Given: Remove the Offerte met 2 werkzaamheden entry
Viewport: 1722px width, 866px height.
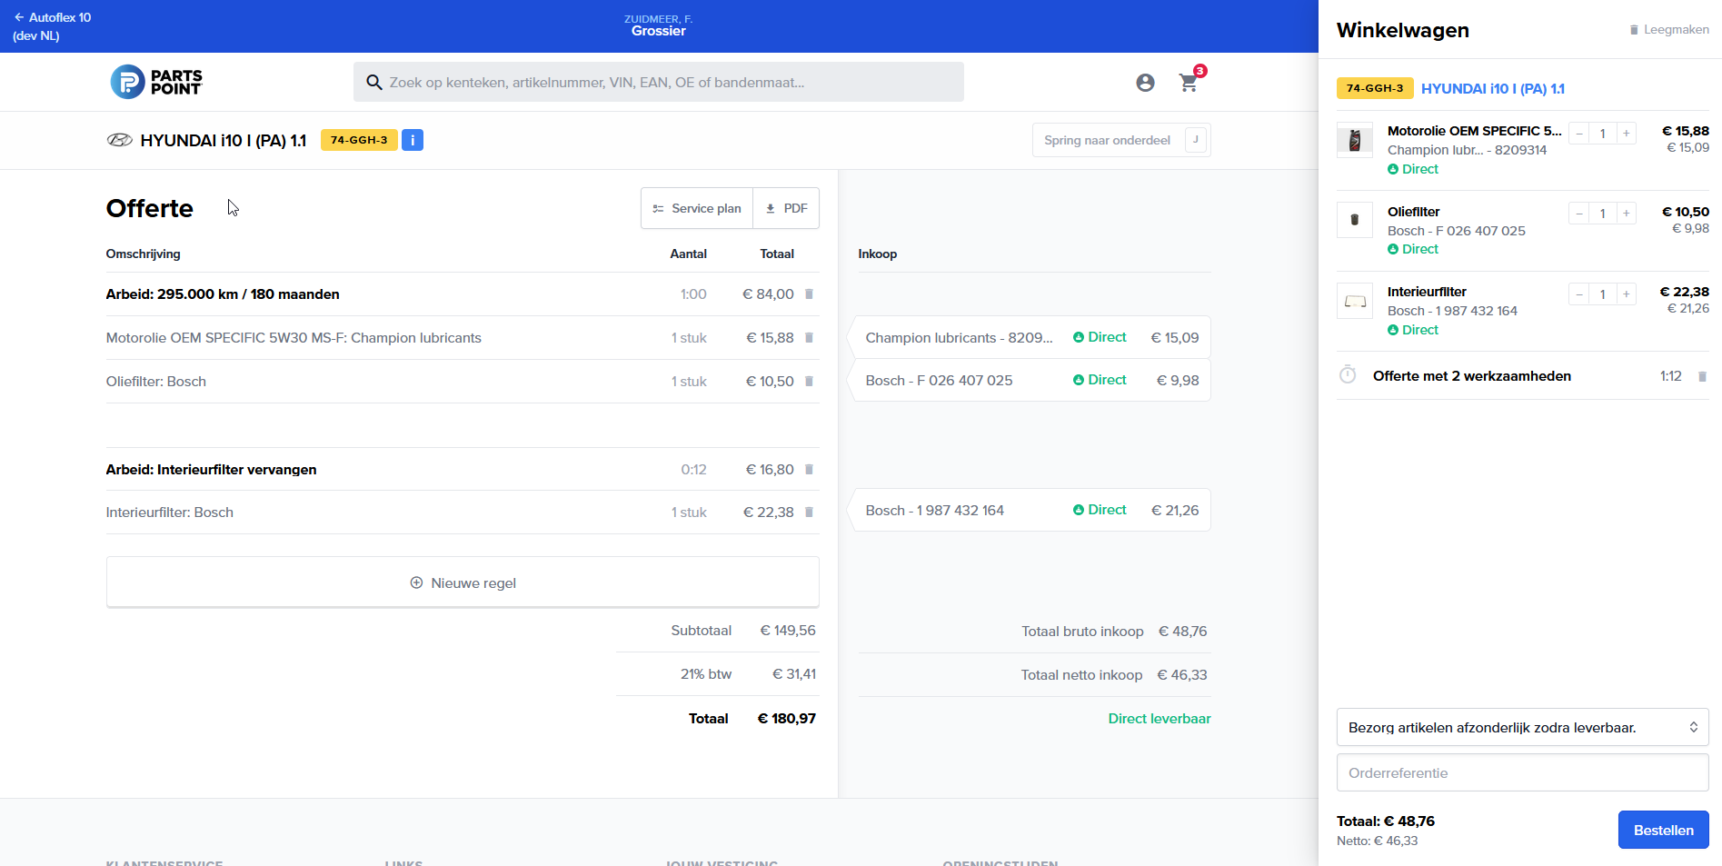Looking at the screenshot, I should click(x=1702, y=376).
